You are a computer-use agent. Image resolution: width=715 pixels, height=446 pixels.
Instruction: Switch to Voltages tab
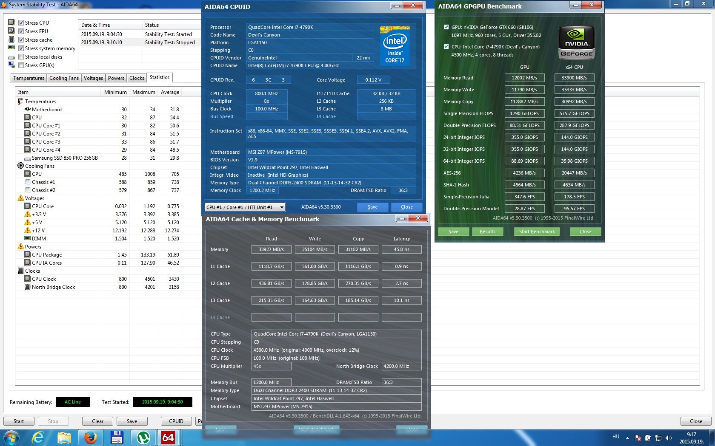pyautogui.click(x=93, y=78)
